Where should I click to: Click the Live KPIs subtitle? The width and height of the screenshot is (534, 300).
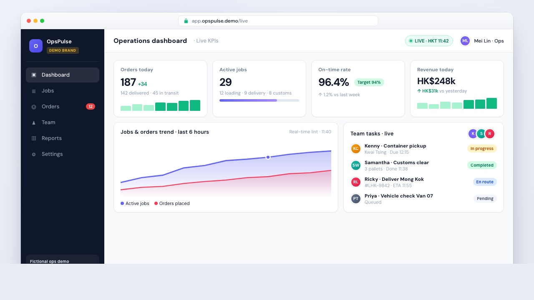(x=206, y=41)
